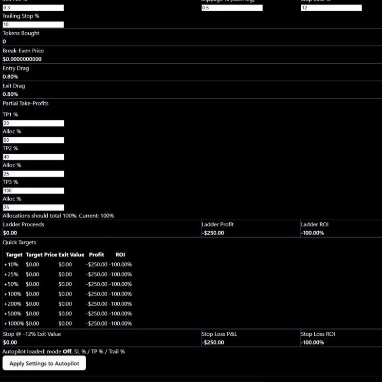Click the Break-Even Price value
The width and height of the screenshot is (382, 382).
click(22, 59)
